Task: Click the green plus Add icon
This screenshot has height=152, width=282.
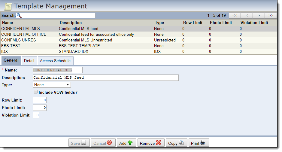Action: pyautogui.click(x=130, y=143)
